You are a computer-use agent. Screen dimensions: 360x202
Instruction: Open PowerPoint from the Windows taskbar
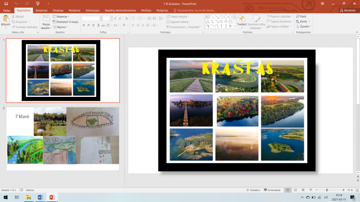52,198
